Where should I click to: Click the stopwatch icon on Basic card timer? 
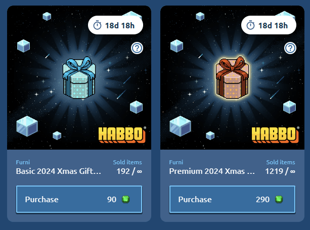pyautogui.click(x=97, y=25)
